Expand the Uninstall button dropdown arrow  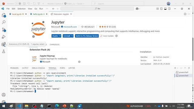click(72, 36)
